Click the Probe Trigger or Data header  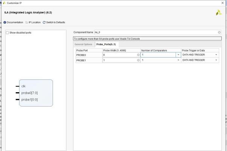coord(200,50)
